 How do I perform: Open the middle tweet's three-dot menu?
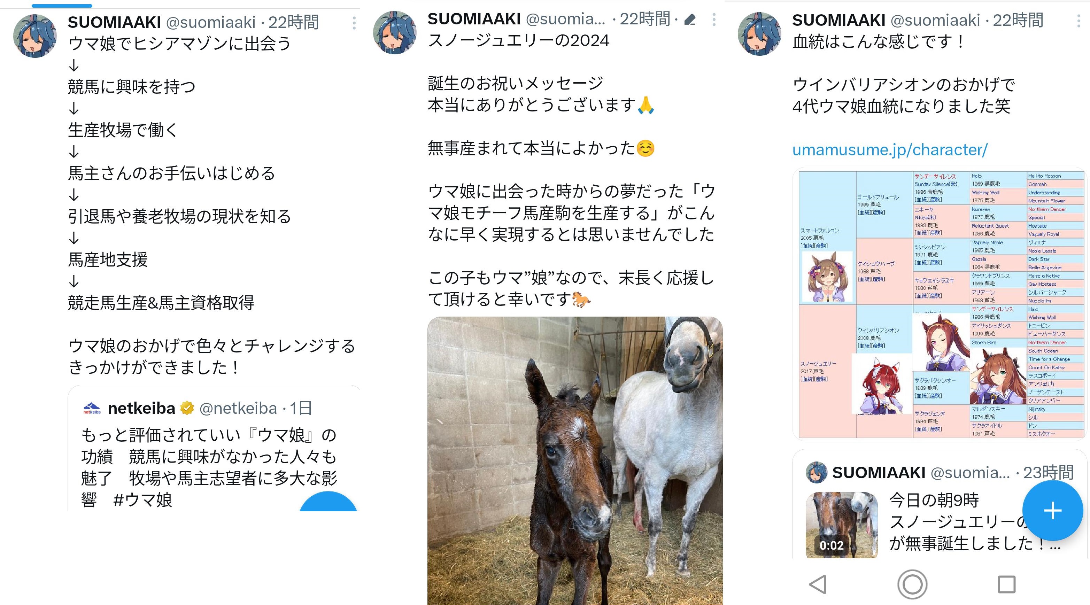[714, 20]
